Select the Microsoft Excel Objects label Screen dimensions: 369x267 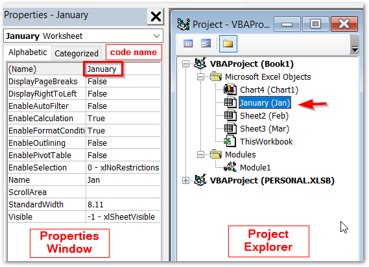[268, 77]
